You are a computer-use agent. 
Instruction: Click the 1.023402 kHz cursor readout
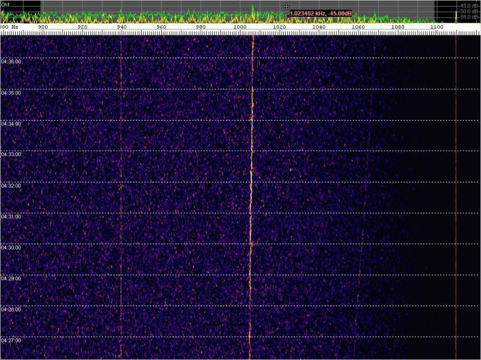(x=320, y=13)
